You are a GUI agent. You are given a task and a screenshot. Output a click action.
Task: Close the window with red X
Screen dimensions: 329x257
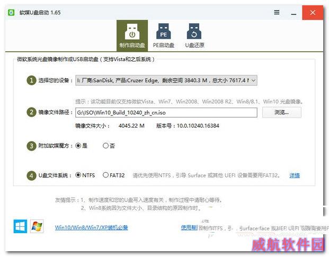(313, 13)
